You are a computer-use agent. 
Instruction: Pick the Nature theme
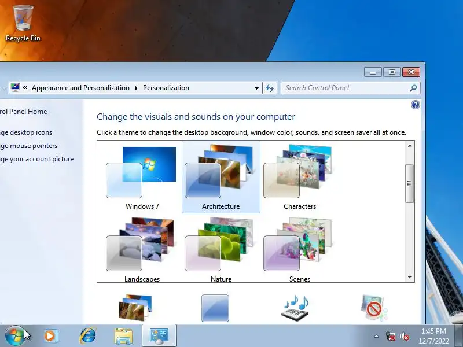coord(221,250)
